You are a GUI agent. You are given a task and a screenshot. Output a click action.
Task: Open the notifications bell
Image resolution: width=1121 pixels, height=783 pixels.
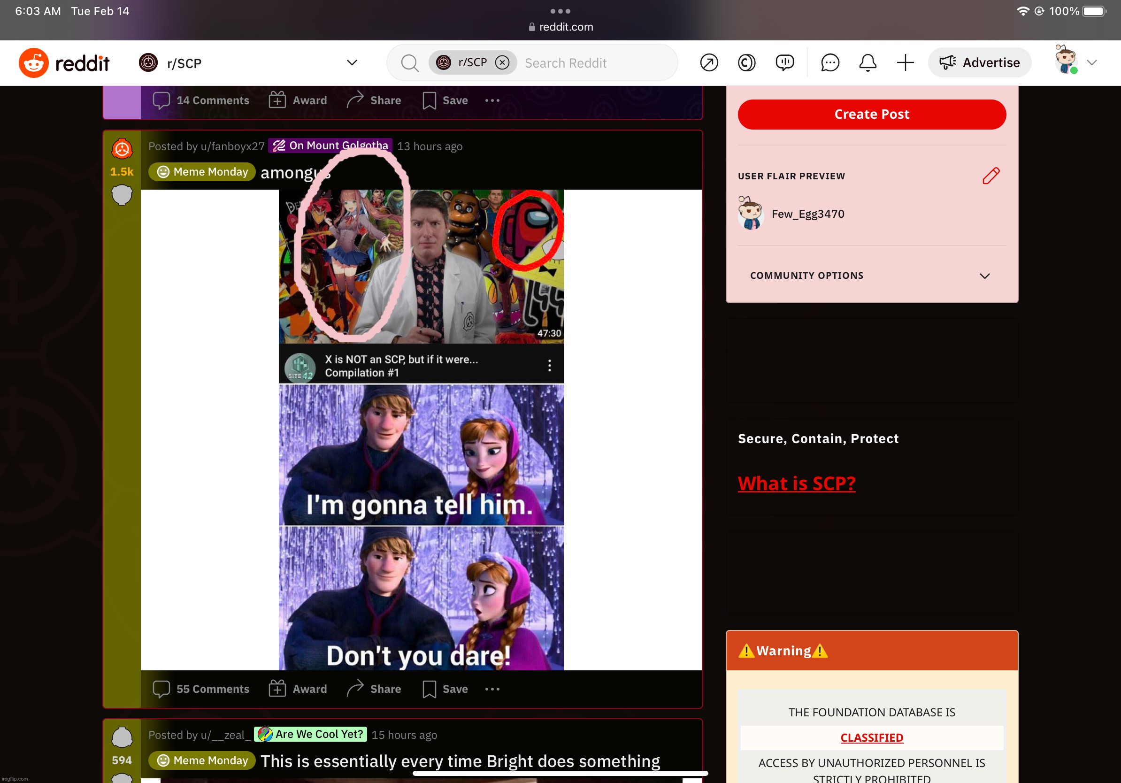click(x=867, y=63)
